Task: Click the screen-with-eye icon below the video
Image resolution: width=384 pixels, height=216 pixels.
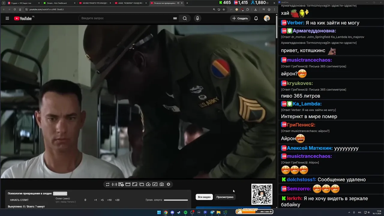Action: (121, 184)
